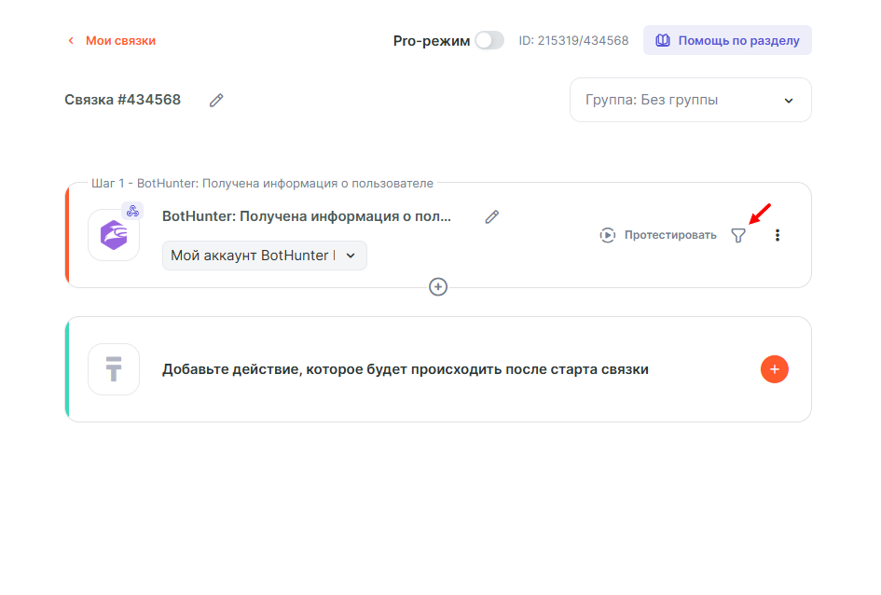
Task: Click the Протестировать button
Action: tap(658, 235)
